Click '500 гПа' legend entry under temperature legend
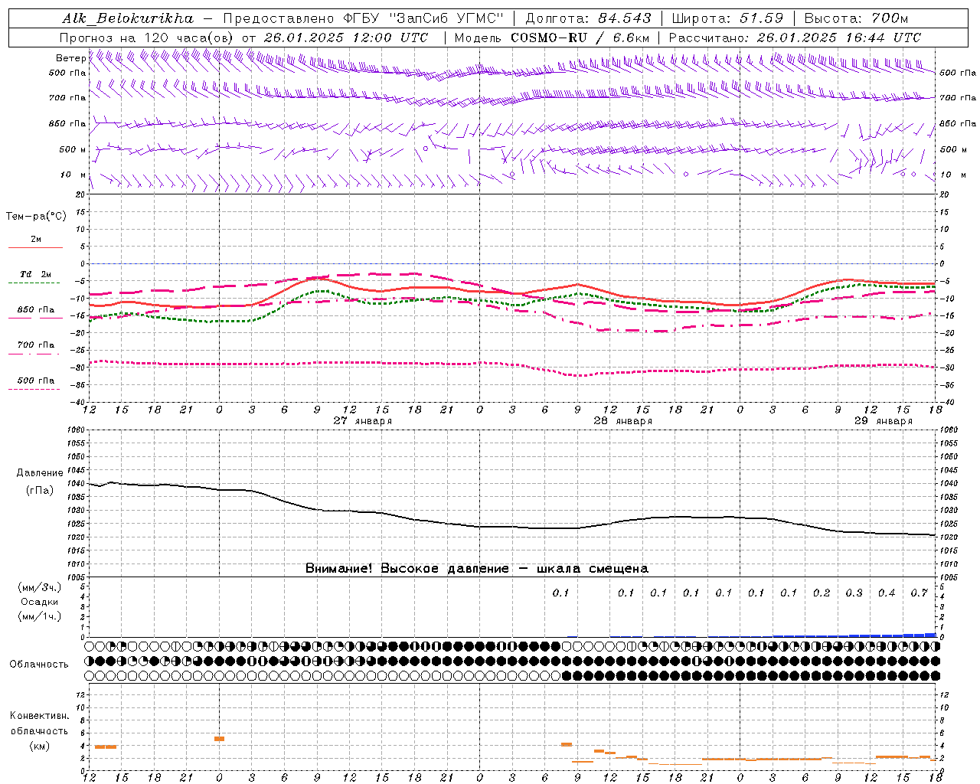This screenshot has width=980, height=784. click(x=35, y=381)
